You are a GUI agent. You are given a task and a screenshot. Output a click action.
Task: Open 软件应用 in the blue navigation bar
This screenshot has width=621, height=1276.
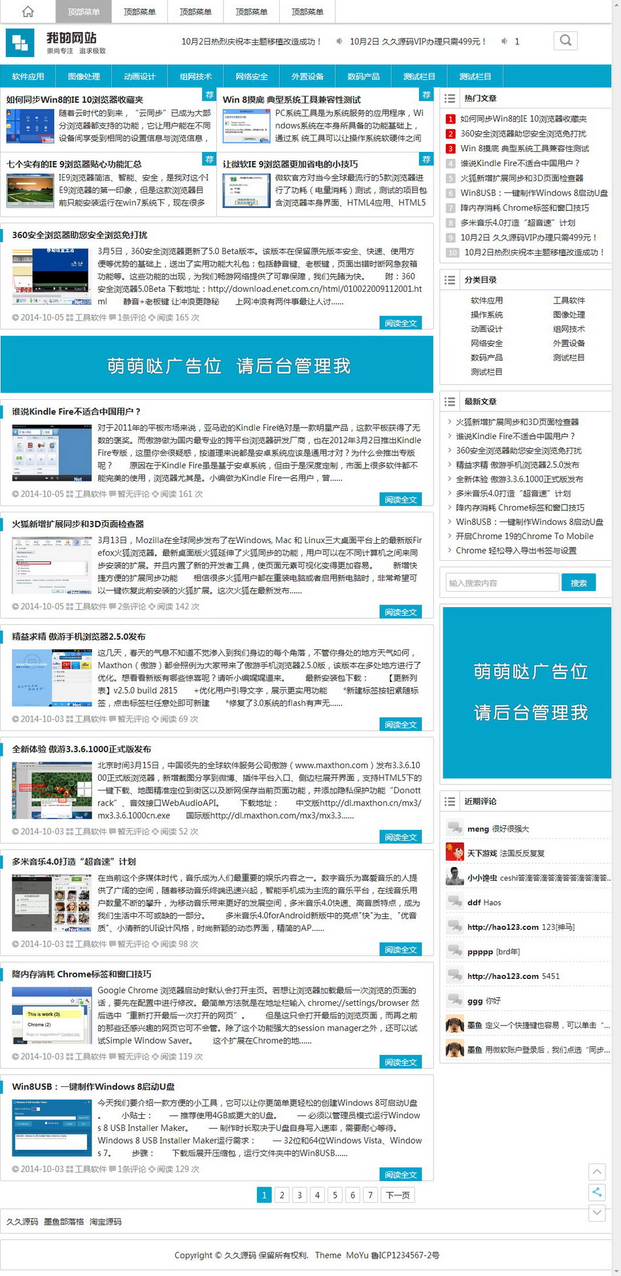[x=28, y=77]
